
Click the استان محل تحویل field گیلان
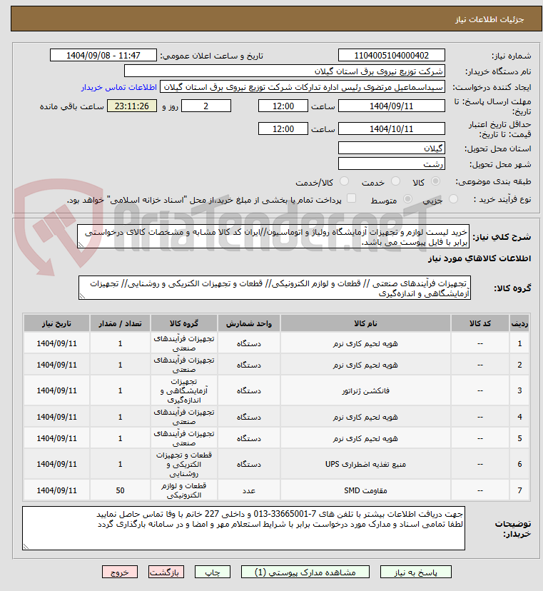click(x=392, y=148)
